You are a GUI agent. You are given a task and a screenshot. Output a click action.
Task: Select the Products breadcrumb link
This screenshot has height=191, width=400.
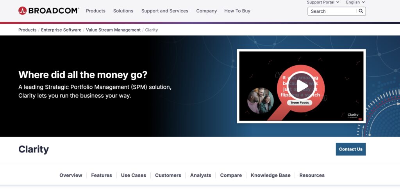pos(27,30)
